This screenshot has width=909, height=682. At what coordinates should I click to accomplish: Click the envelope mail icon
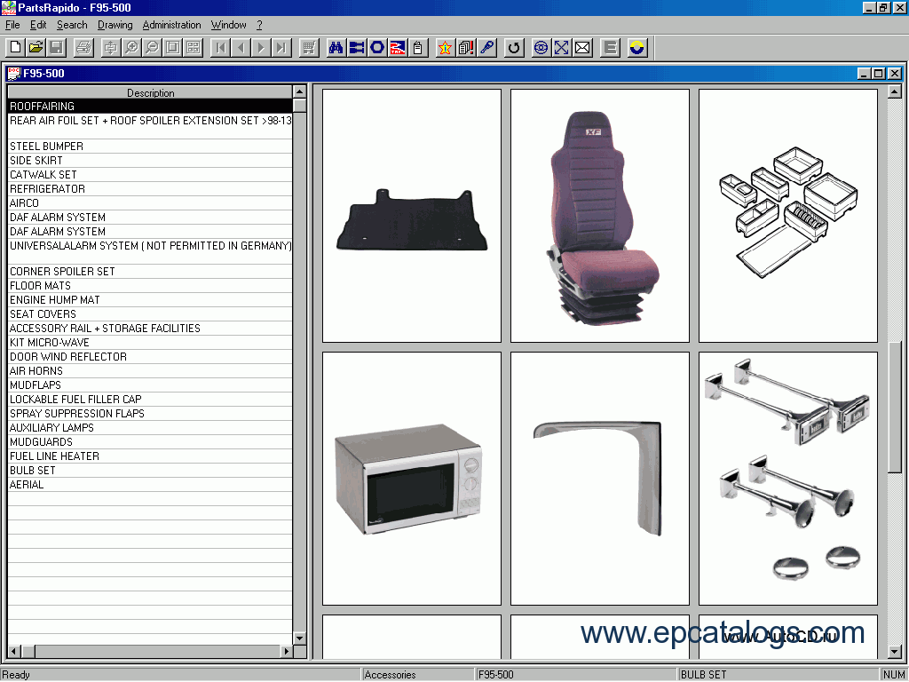point(582,48)
